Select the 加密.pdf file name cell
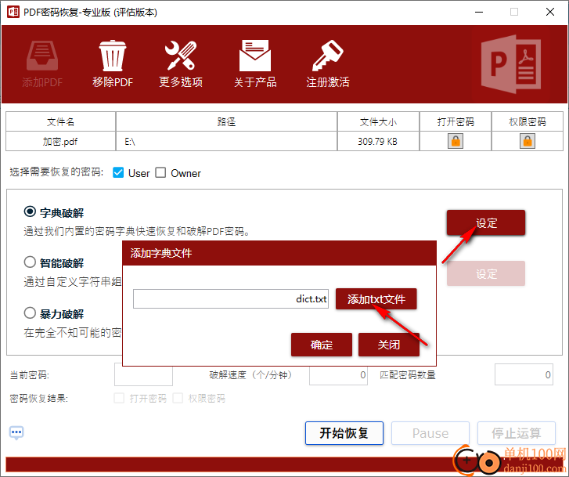569x477 pixels. pos(60,141)
